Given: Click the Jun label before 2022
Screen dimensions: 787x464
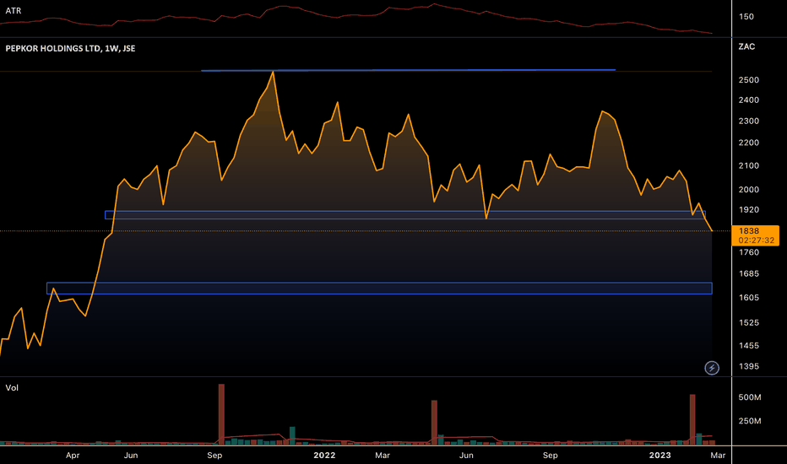Looking at the screenshot, I should [x=131, y=456].
